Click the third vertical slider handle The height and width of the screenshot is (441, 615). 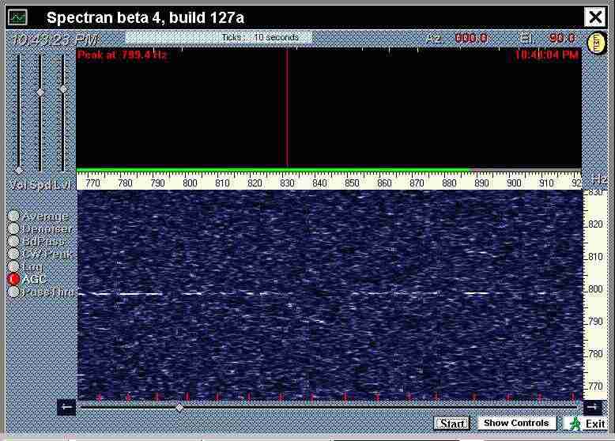click(63, 89)
